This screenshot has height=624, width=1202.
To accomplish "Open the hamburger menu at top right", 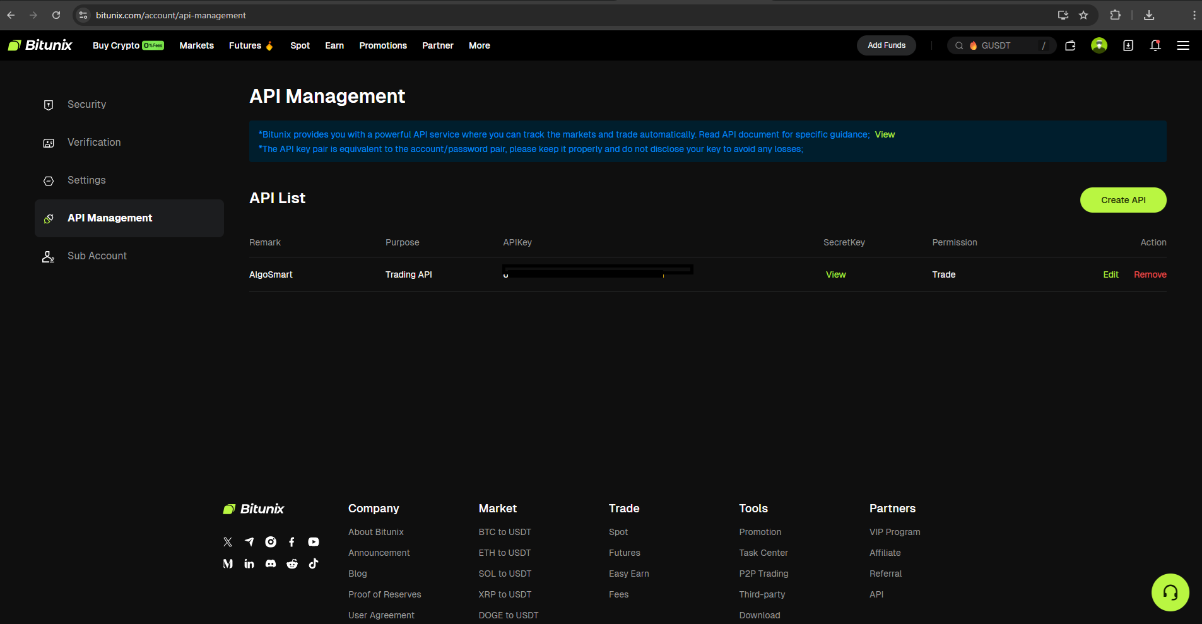I will point(1184,45).
